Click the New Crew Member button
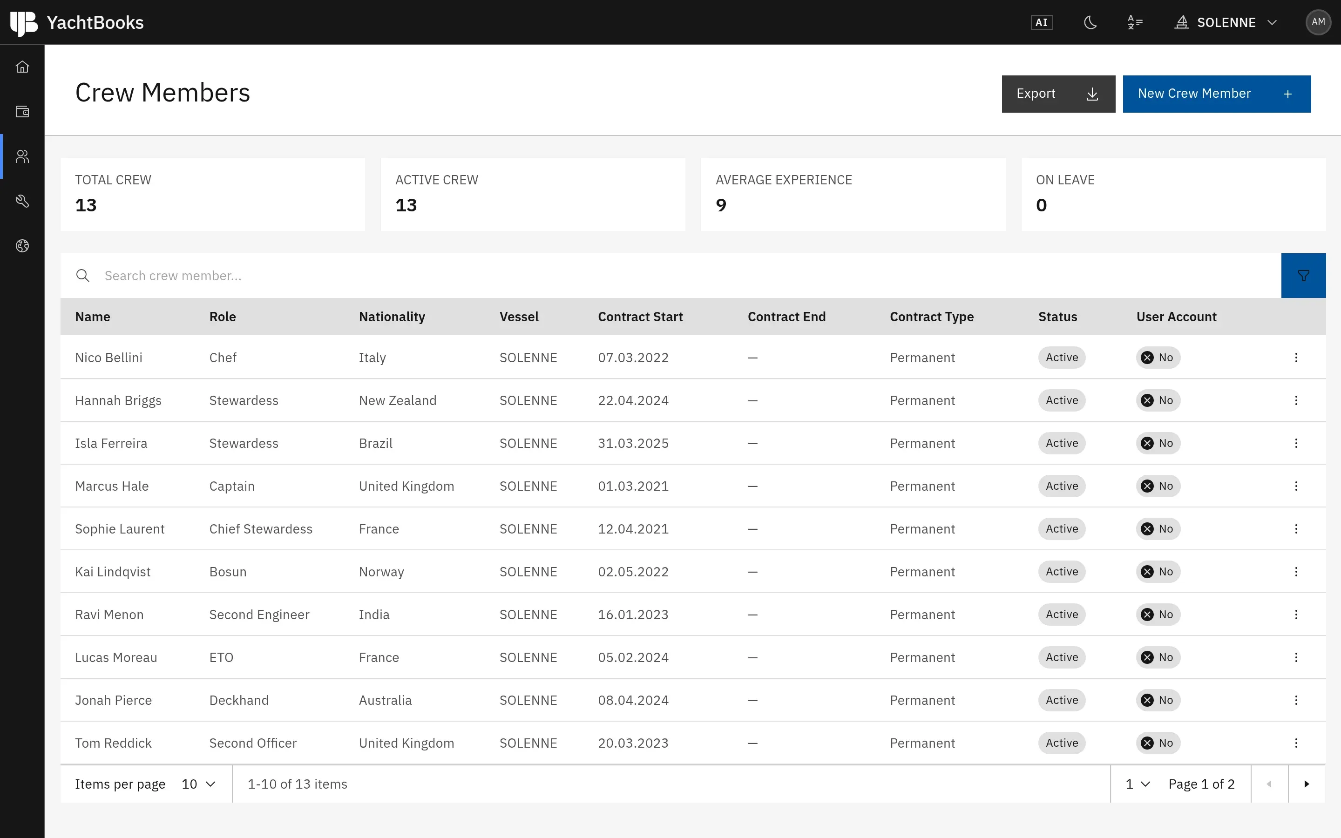This screenshot has width=1341, height=838. (x=1216, y=94)
